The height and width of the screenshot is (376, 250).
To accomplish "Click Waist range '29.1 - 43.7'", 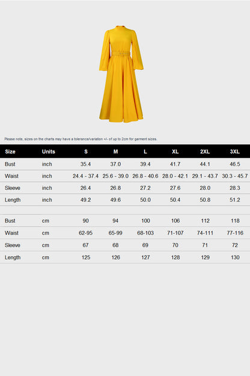I will (x=205, y=176).
